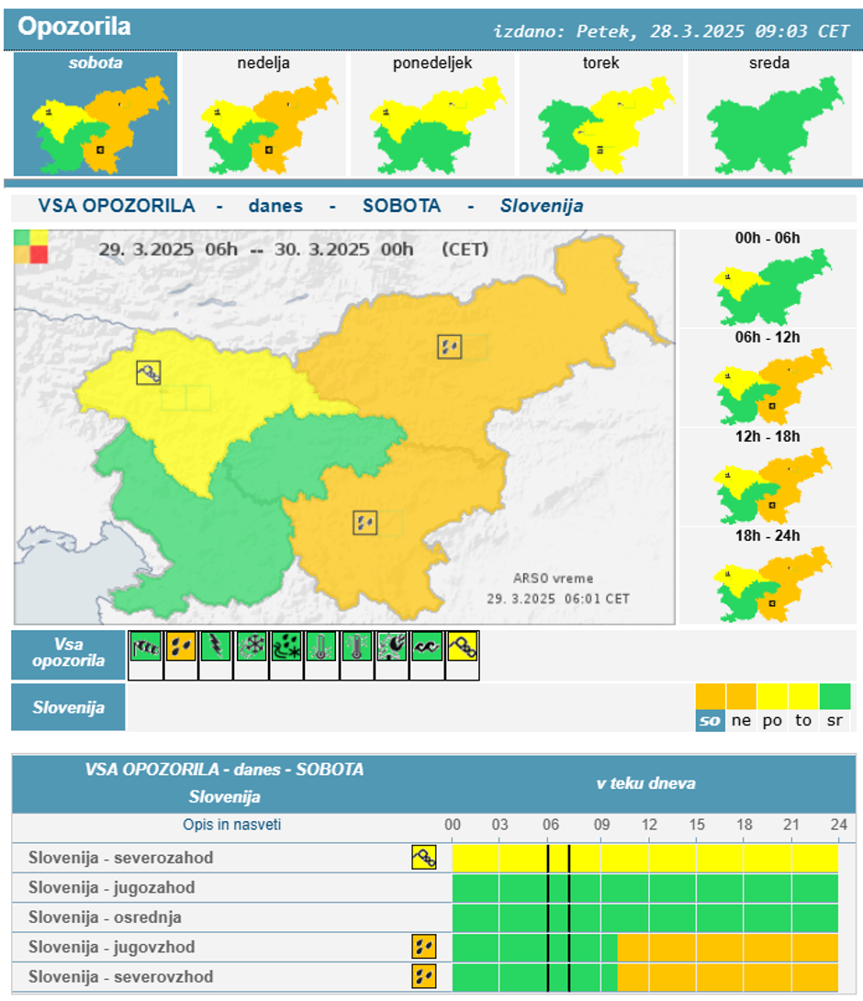Click the thunderstorm lightning warning icon

point(216,647)
